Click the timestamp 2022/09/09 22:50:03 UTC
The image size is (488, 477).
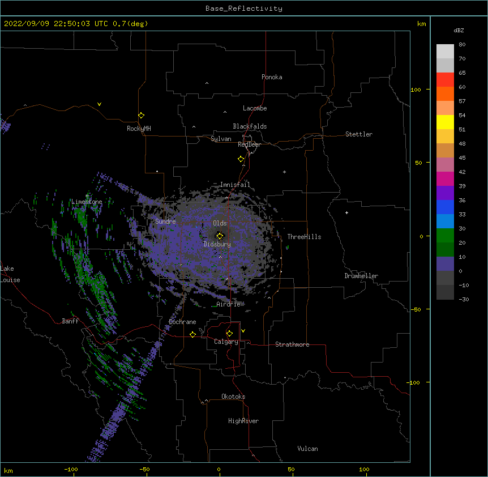pyautogui.click(x=56, y=24)
